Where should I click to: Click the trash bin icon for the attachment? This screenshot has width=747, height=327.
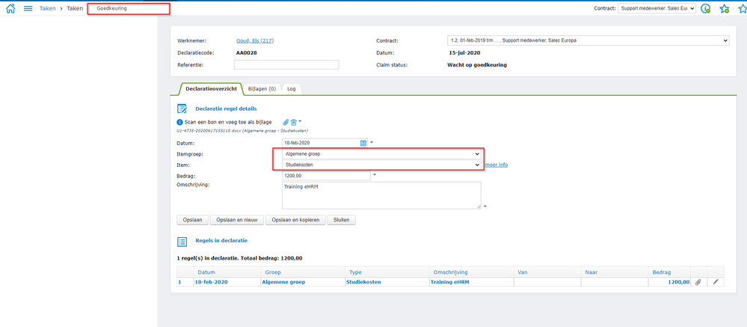[294, 122]
